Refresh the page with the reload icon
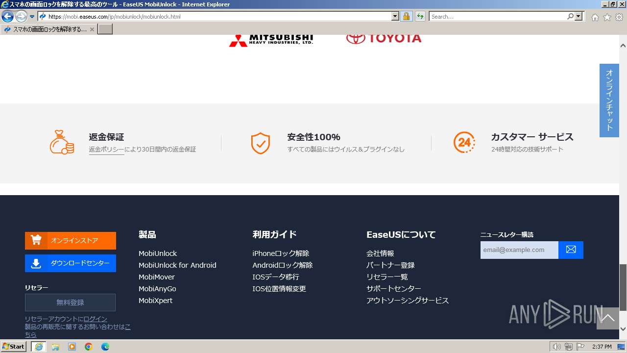The height and width of the screenshot is (353, 627). point(420,17)
